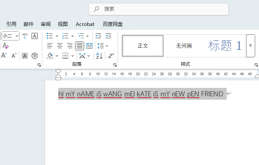Expand the multilevel list dropdown arrow
259x165 pixels.
coord(88,36)
